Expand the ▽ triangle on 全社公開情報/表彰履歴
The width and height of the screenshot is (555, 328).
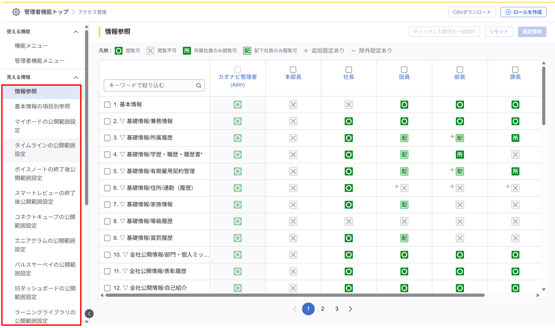[x=125, y=271]
